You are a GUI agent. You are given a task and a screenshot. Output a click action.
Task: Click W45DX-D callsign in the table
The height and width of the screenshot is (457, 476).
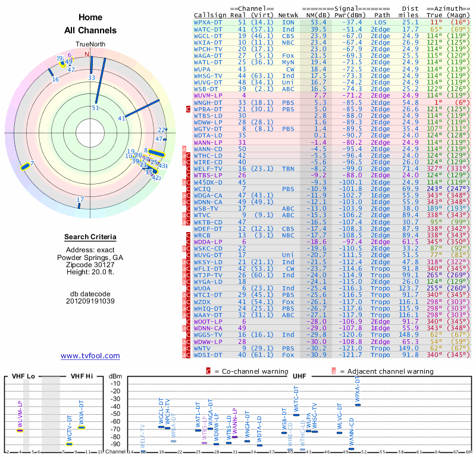pyautogui.click(x=208, y=182)
